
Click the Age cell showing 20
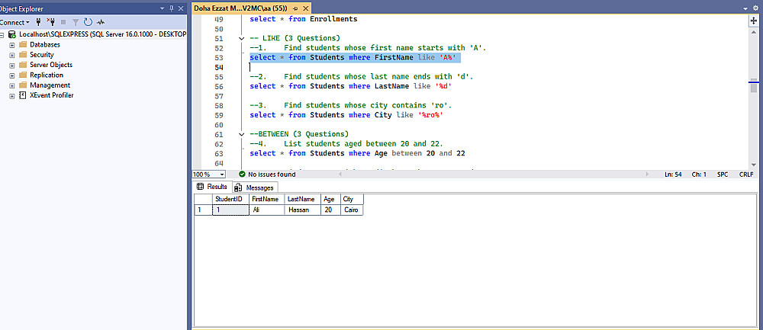click(x=330, y=210)
